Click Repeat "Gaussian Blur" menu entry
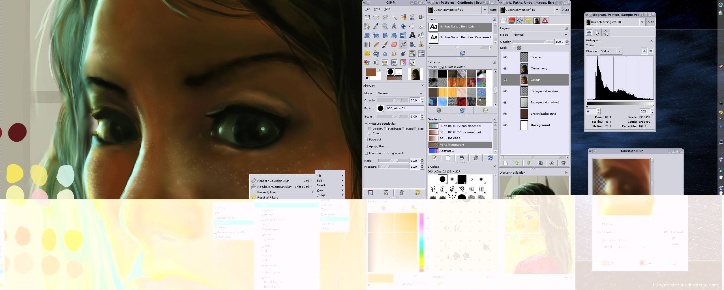This screenshot has width=724, height=290. click(x=273, y=181)
